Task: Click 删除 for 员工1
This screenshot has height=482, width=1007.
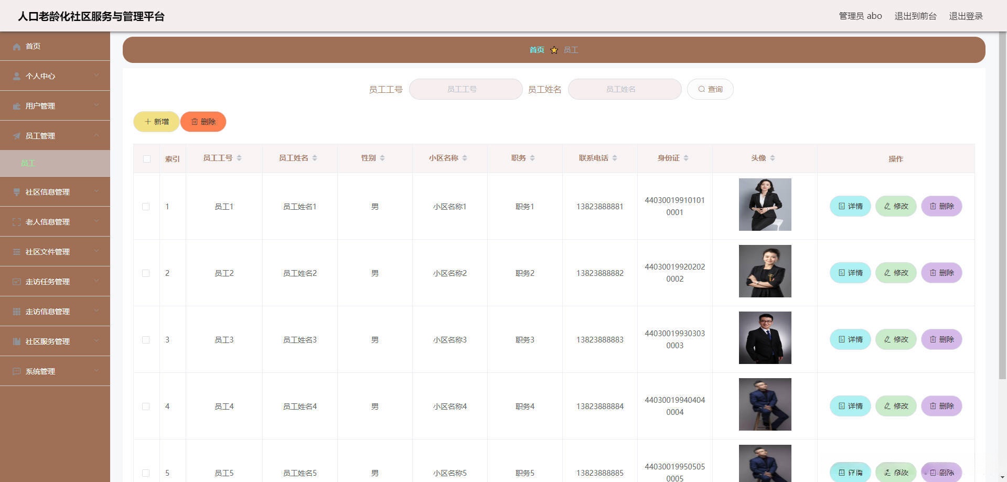Action: click(941, 206)
